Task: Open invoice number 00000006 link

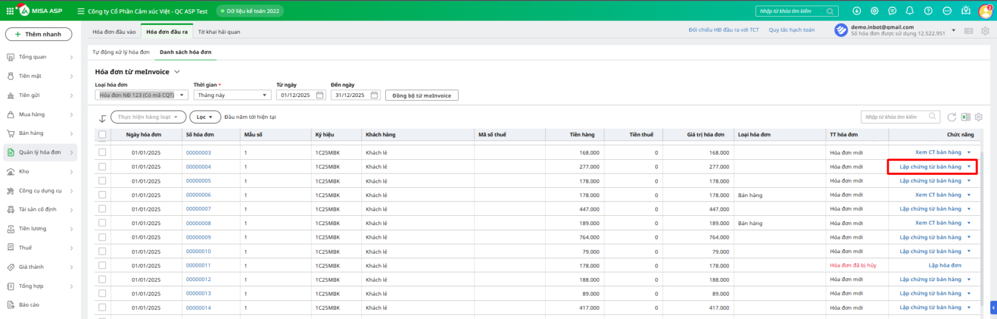Action: point(198,195)
